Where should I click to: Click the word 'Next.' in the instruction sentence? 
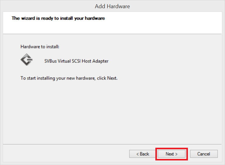click(x=112, y=78)
